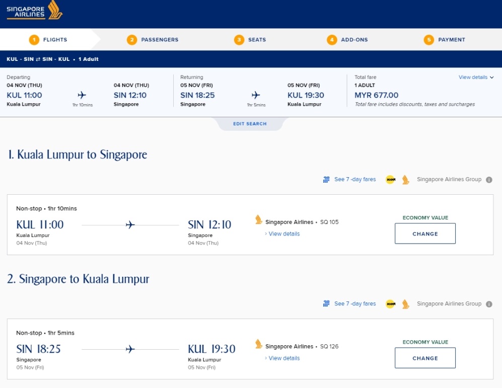Click plane icon in the SQ 126 flight card
Viewport: 502px width, 388px height.
coord(130,349)
